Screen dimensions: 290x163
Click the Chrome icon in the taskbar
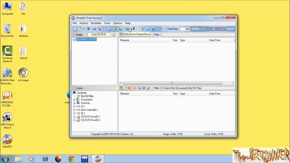71,159
